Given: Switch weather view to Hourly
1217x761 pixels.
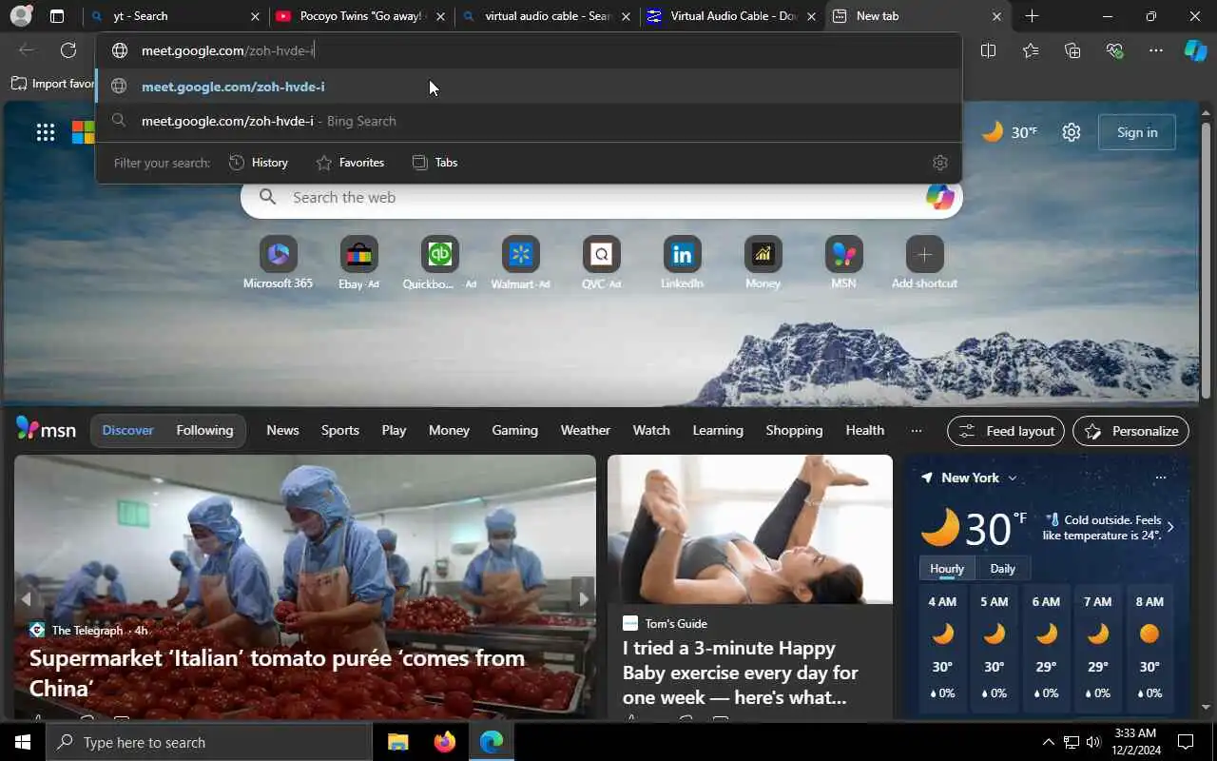Looking at the screenshot, I should tap(946, 569).
